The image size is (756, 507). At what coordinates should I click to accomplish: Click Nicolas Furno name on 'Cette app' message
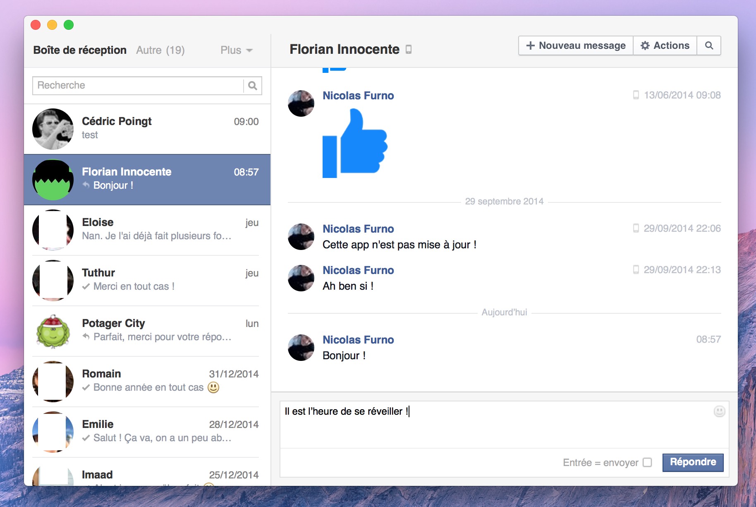click(x=358, y=229)
